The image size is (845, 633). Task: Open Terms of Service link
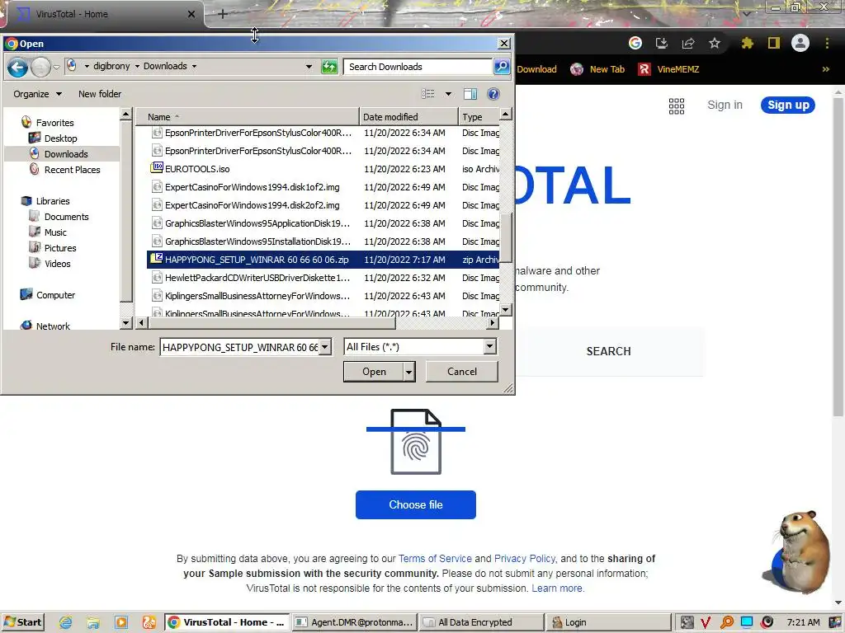(x=435, y=559)
